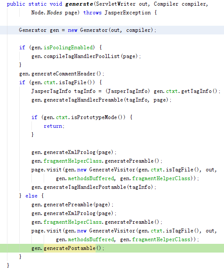
Task: Click the (JasperTagInfo) cast expression
Action: coord(128,91)
